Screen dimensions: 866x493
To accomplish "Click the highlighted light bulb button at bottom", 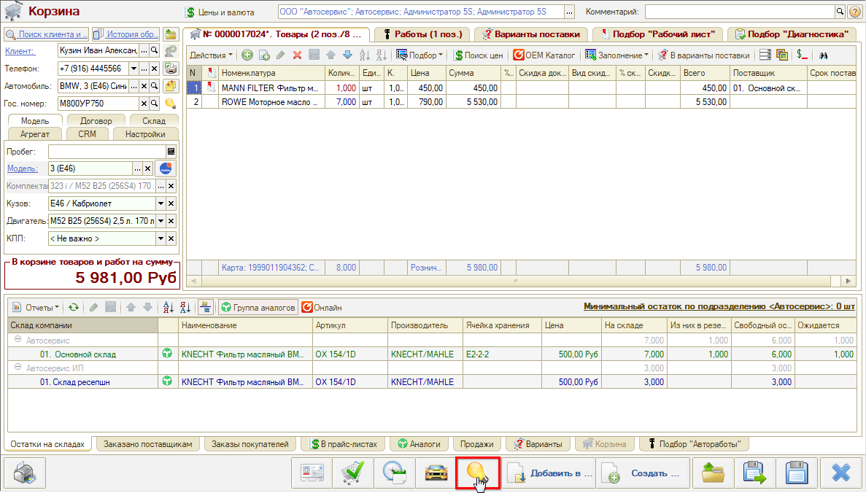I will point(477,473).
